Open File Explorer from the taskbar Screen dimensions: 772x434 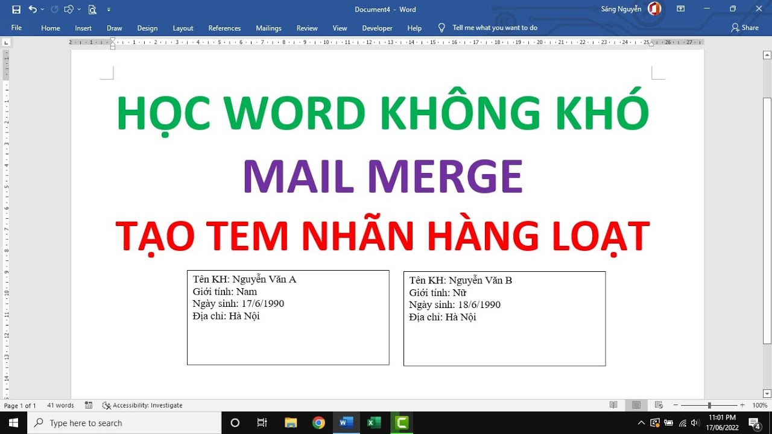pyautogui.click(x=291, y=423)
